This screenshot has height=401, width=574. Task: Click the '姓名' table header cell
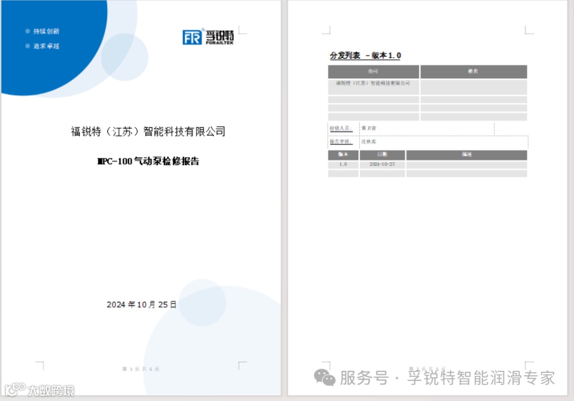click(x=474, y=72)
